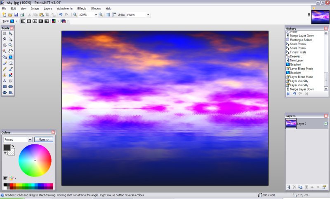Toggle the pixel grid display
330x199 pixels.
(x=108, y=14)
